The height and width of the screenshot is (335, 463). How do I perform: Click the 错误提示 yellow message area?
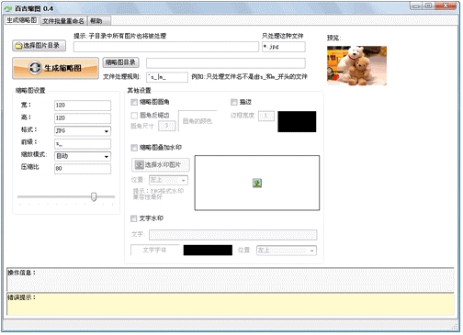[x=231, y=304]
